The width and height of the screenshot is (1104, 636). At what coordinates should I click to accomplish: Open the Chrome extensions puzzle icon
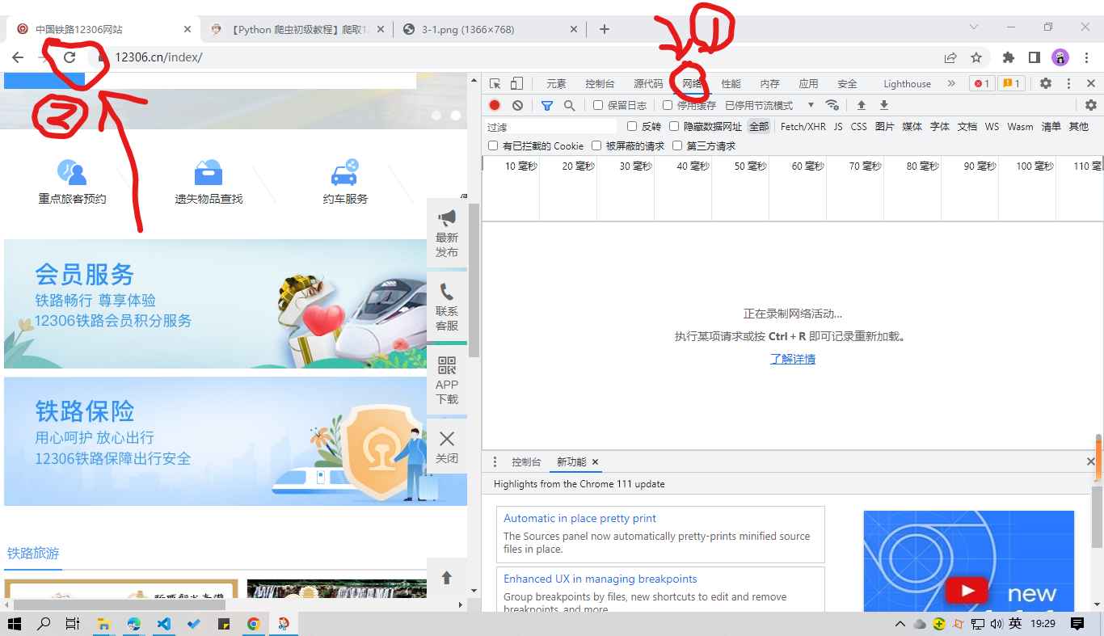(1009, 57)
